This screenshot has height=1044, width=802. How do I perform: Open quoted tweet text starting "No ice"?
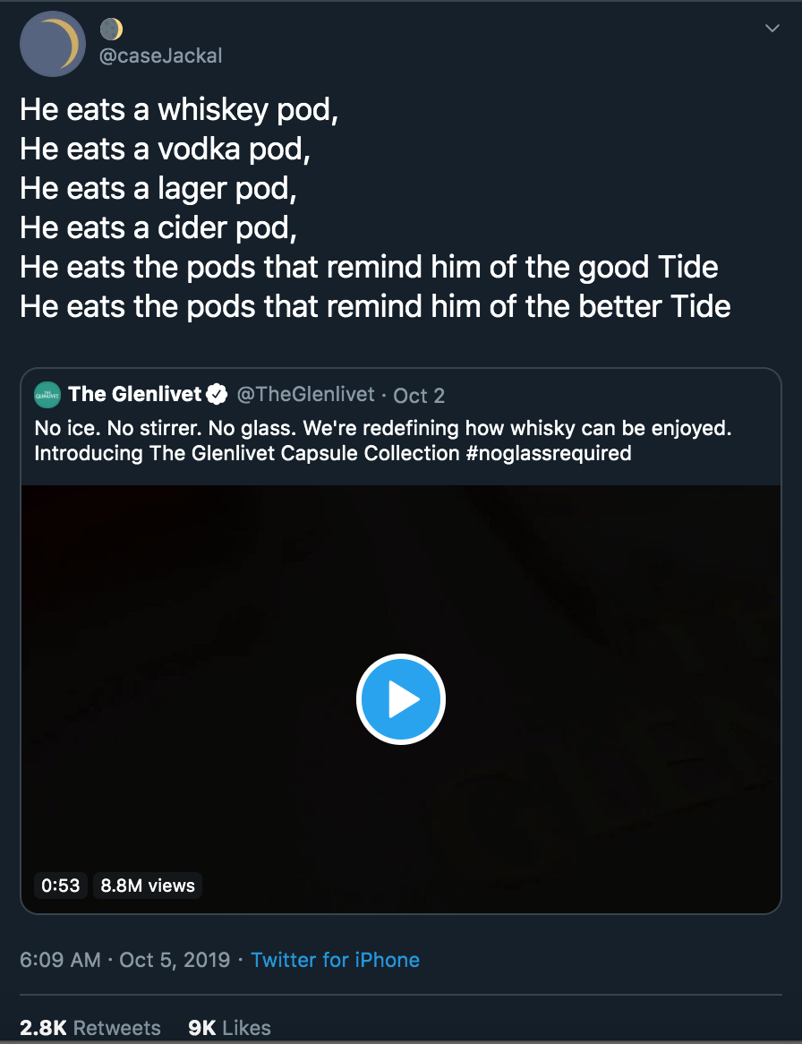[x=269, y=429]
